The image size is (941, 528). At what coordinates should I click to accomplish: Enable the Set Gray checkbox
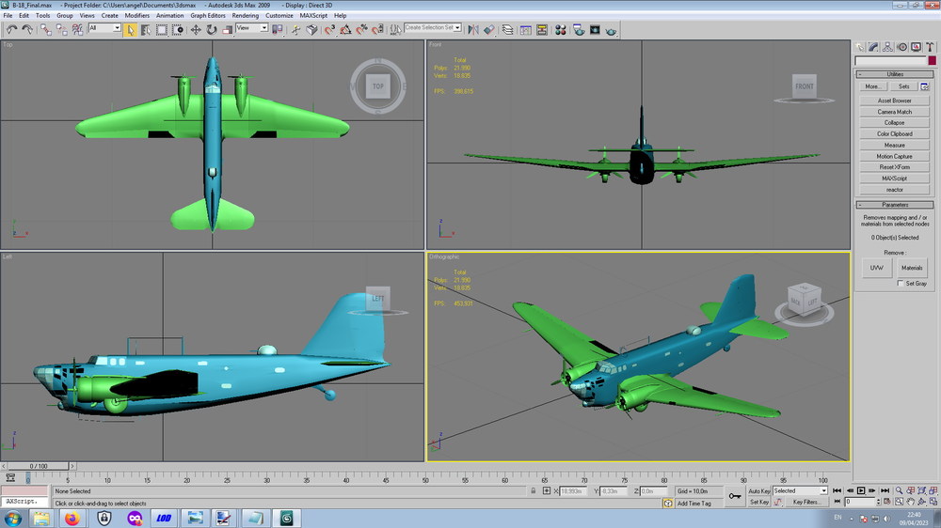901,284
